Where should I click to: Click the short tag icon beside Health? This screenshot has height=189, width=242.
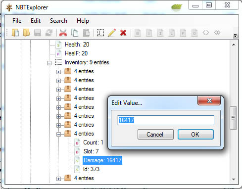58,45
